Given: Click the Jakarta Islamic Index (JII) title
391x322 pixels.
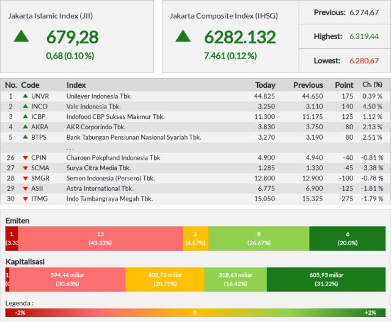Looking at the screenshot, I should coord(50,16).
